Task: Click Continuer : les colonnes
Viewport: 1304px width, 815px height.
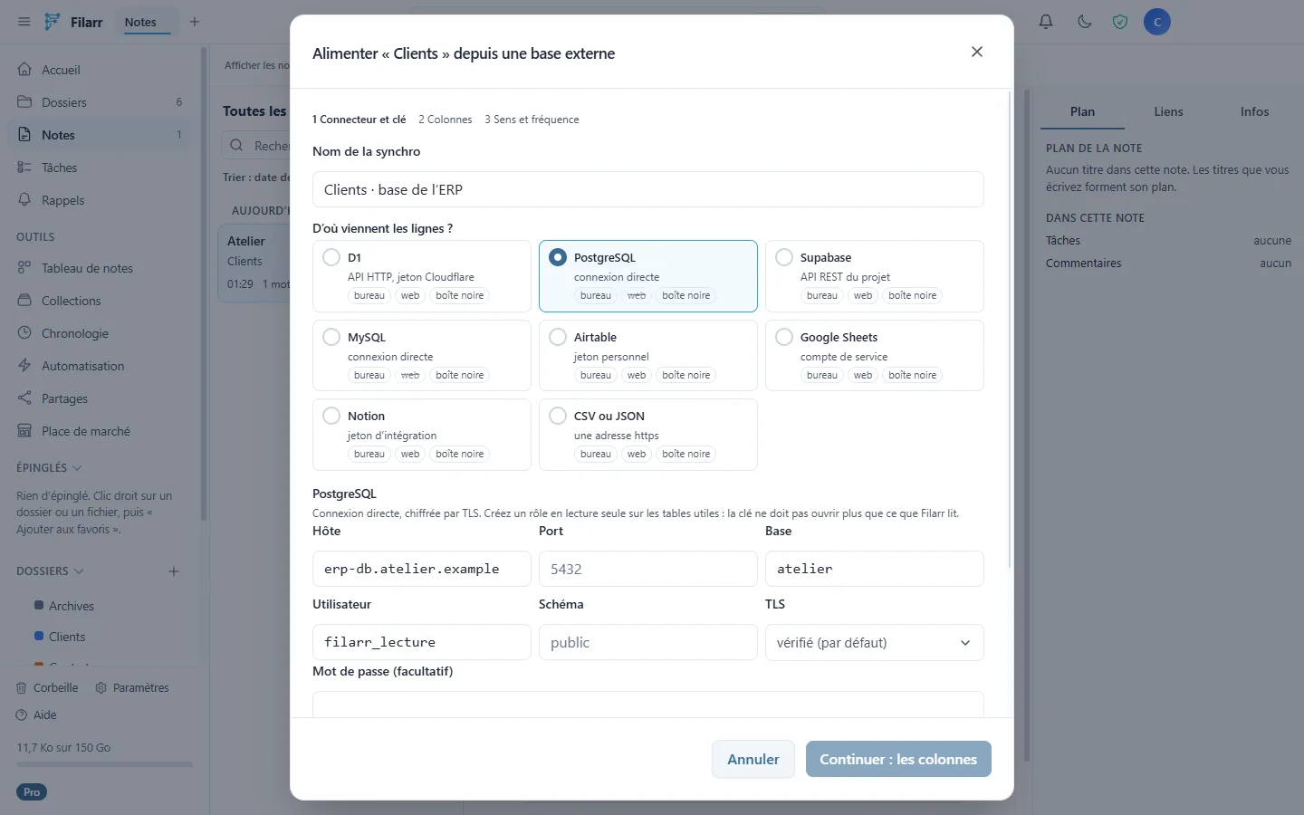Action: pos(898,759)
